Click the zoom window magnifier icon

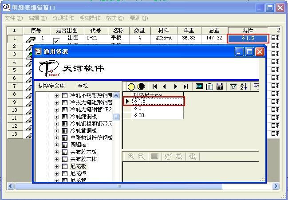click(x=179, y=157)
